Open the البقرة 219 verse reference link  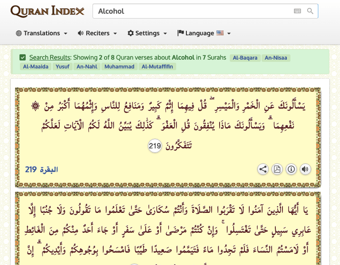pyautogui.click(x=42, y=170)
